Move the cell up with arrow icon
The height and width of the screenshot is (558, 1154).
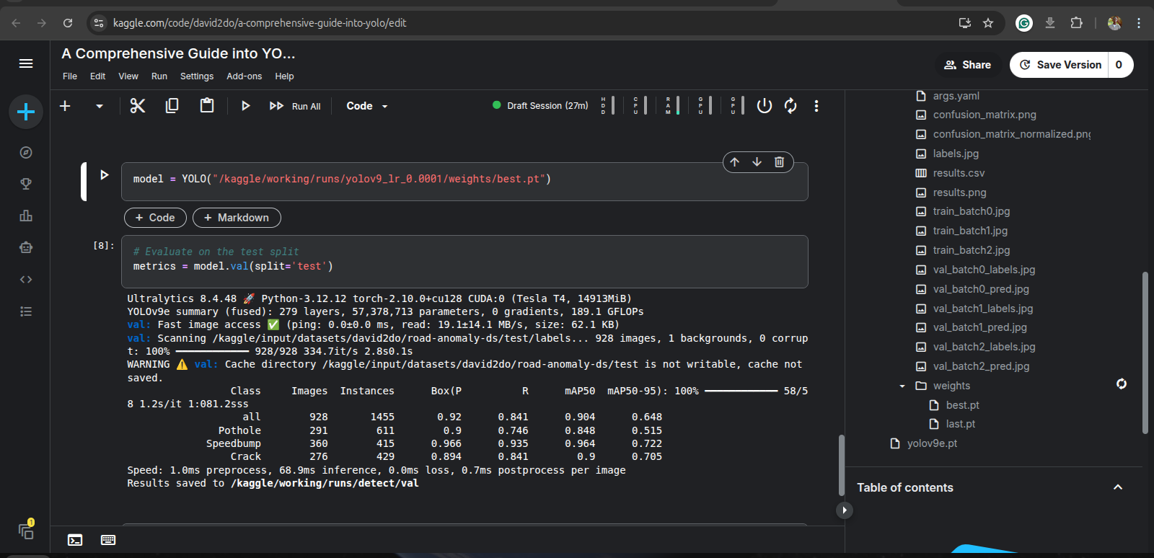click(734, 162)
